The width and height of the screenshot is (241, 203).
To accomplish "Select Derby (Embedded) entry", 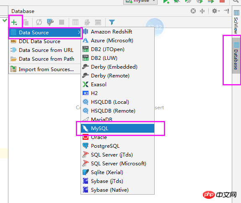I will click(118, 67).
